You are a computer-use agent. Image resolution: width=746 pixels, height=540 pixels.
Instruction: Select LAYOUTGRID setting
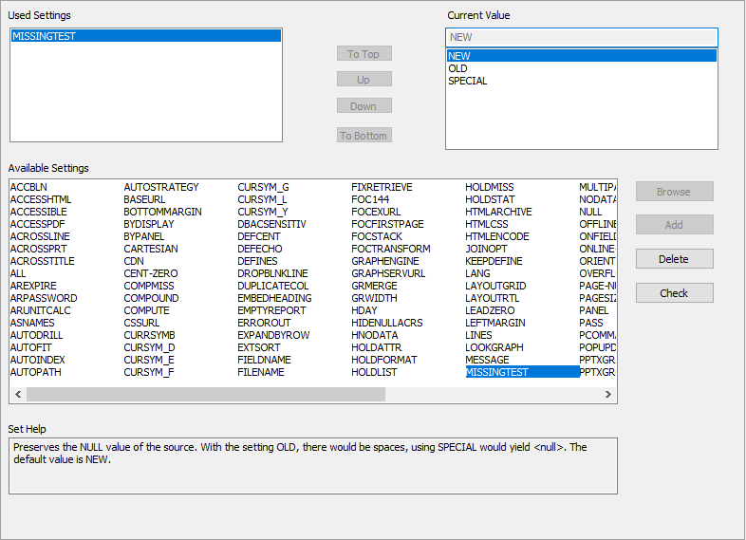click(x=495, y=286)
